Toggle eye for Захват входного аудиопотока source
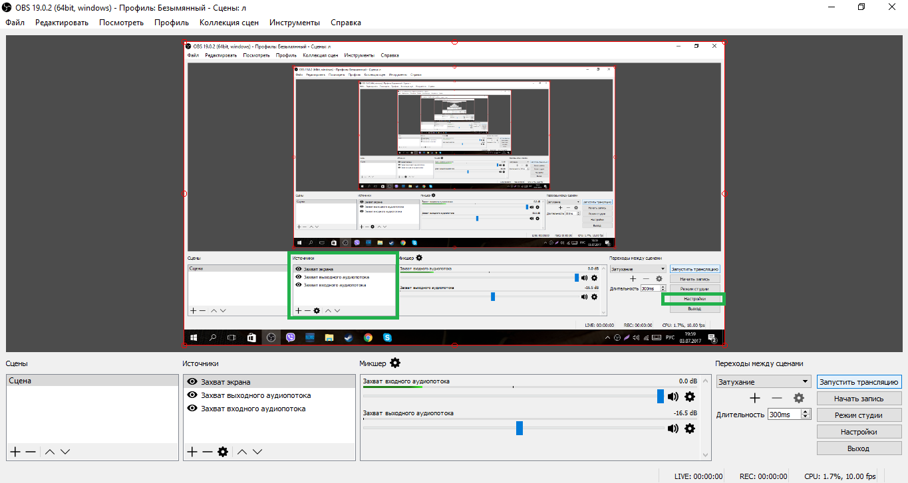 (192, 409)
